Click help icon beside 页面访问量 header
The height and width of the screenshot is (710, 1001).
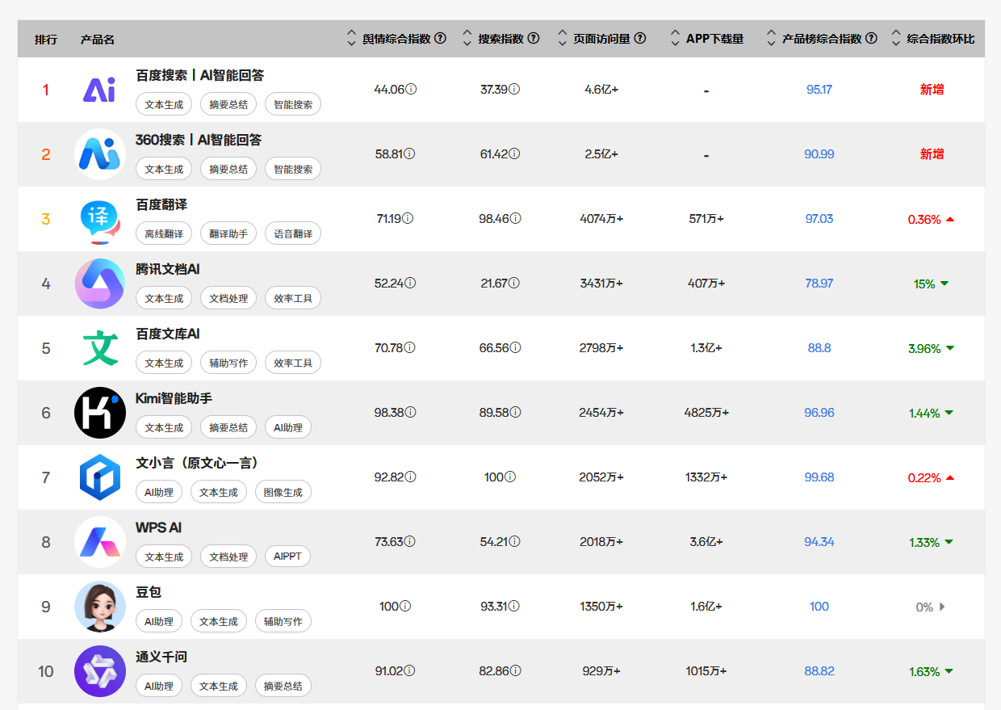pyautogui.click(x=640, y=38)
